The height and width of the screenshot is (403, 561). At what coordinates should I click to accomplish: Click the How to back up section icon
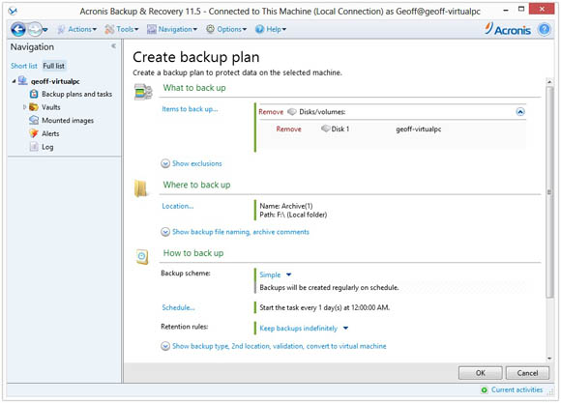(x=142, y=257)
